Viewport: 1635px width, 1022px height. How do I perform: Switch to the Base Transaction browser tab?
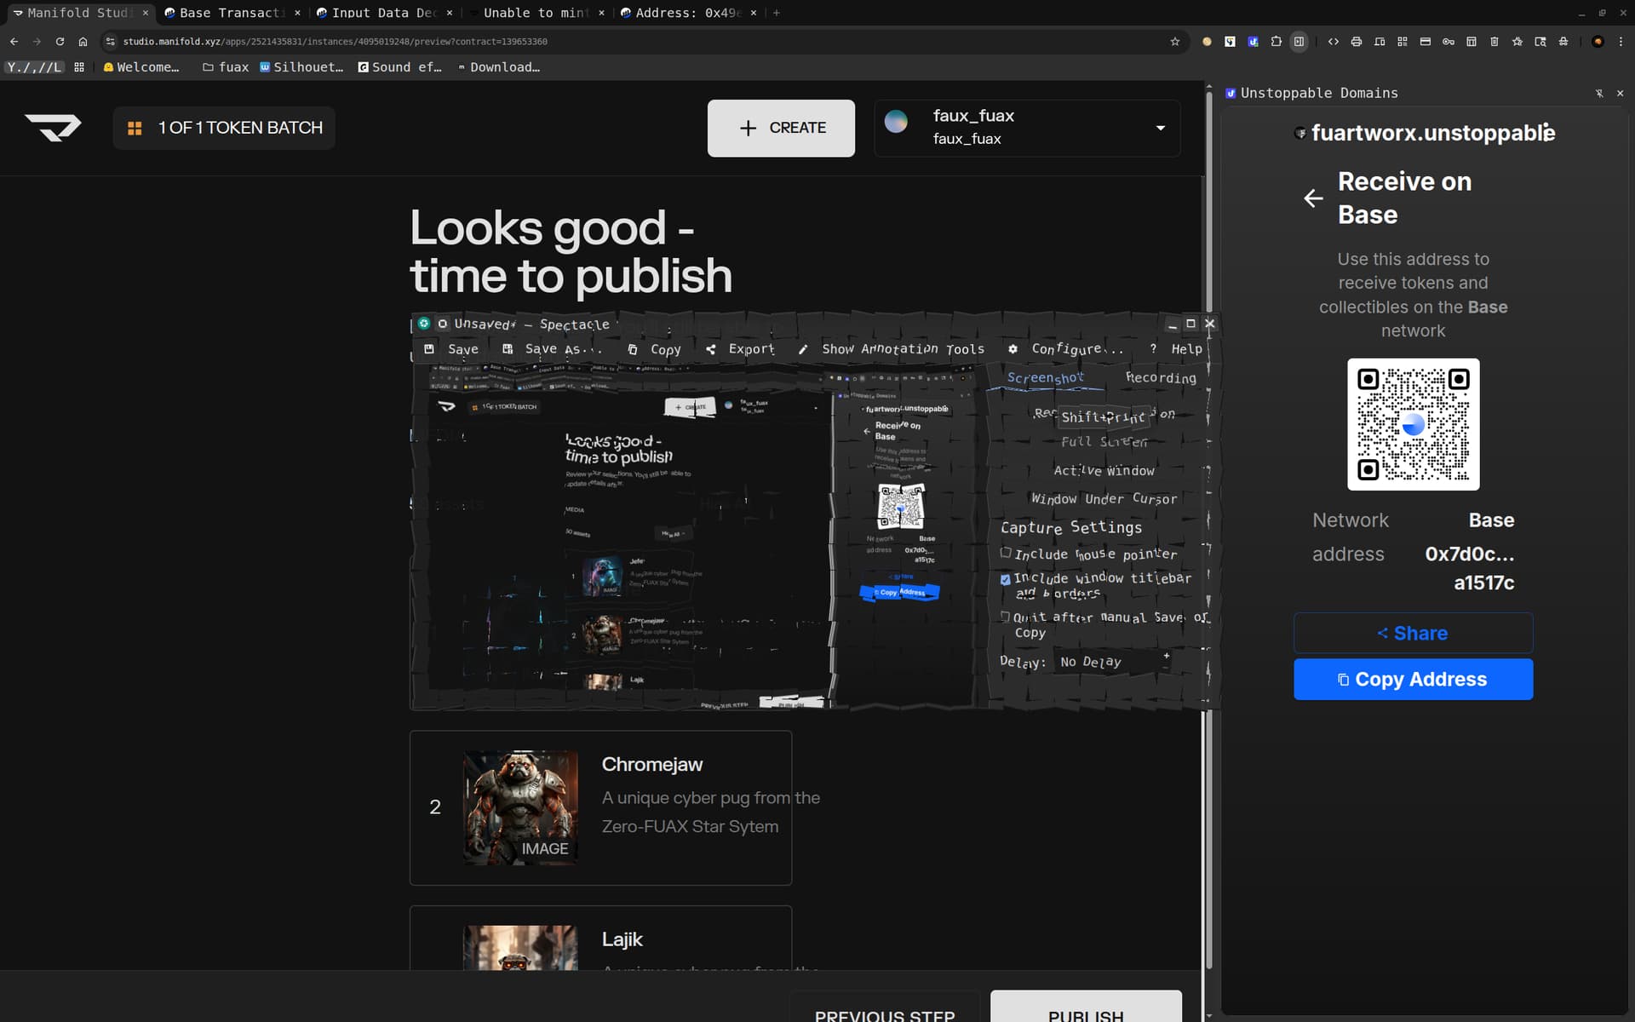[x=228, y=13]
